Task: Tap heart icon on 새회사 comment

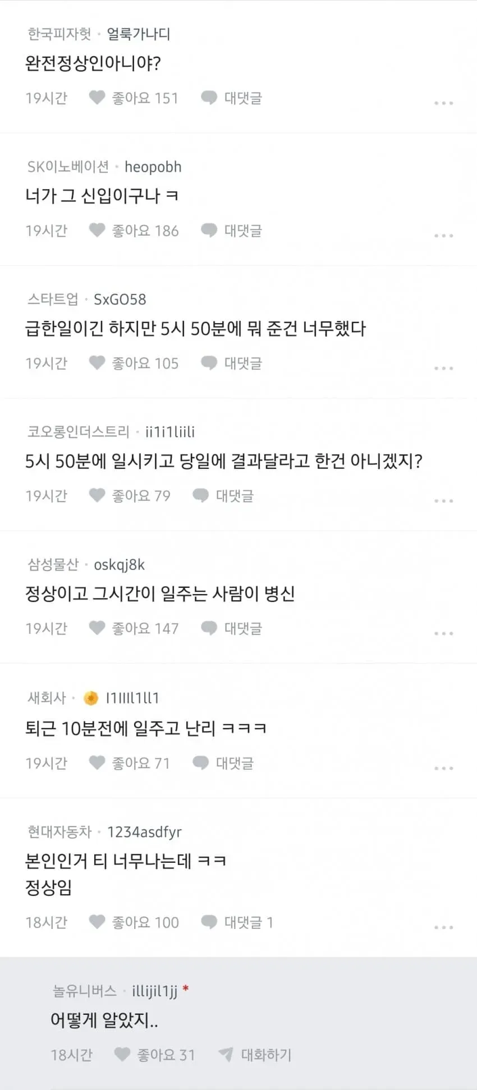Action: (97, 762)
